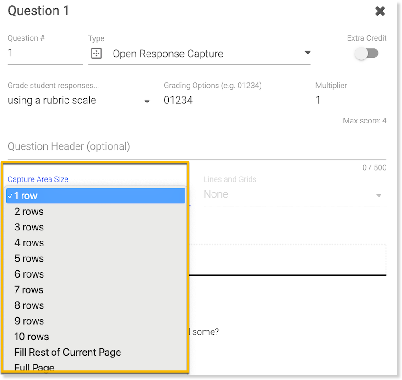Open the Lines and Grids dropdown
This screenshot has width=402, height=380.
379,195
